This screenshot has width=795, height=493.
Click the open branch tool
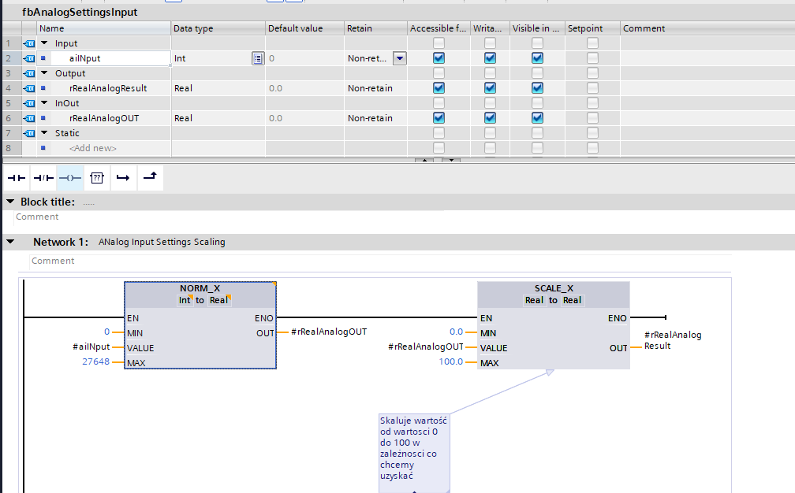point(123,179)
